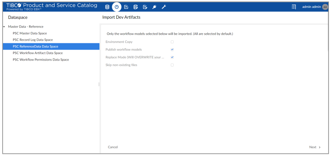Click the Next button
Screen dimensions: 330x155
[x=315, y=147]
